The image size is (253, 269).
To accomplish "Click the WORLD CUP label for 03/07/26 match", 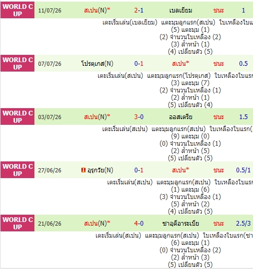I will (x=18, y=116).
